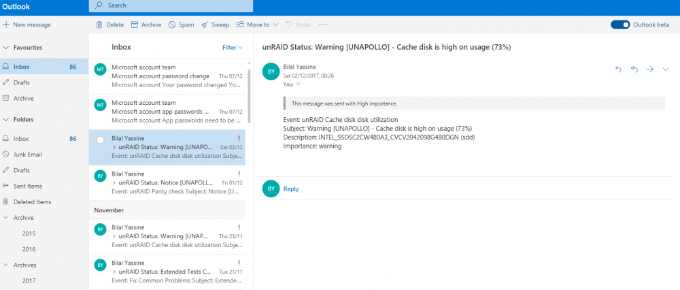Image resolution: width=680 pixels, height=290 pixels.
Task: Click the MT avatar of password change email
Action: (100, 69)
